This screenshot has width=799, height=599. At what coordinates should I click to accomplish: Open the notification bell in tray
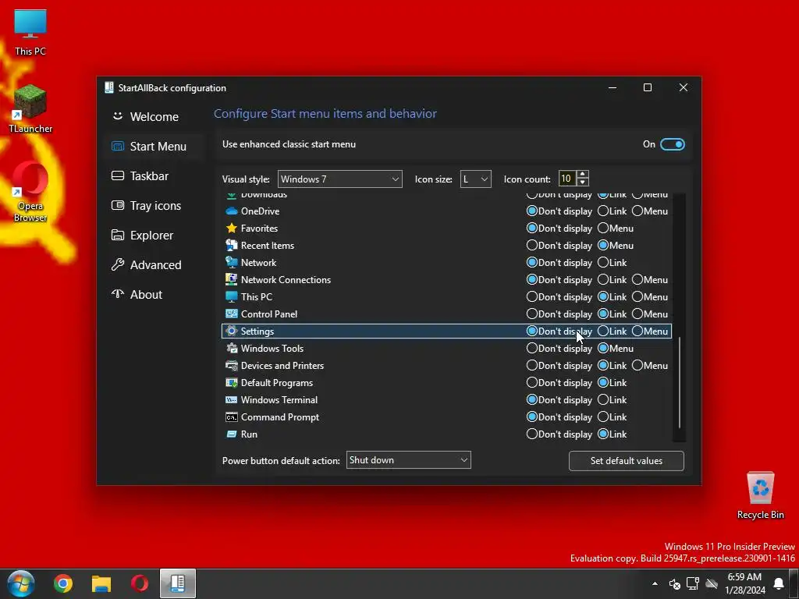coord(779,583)
